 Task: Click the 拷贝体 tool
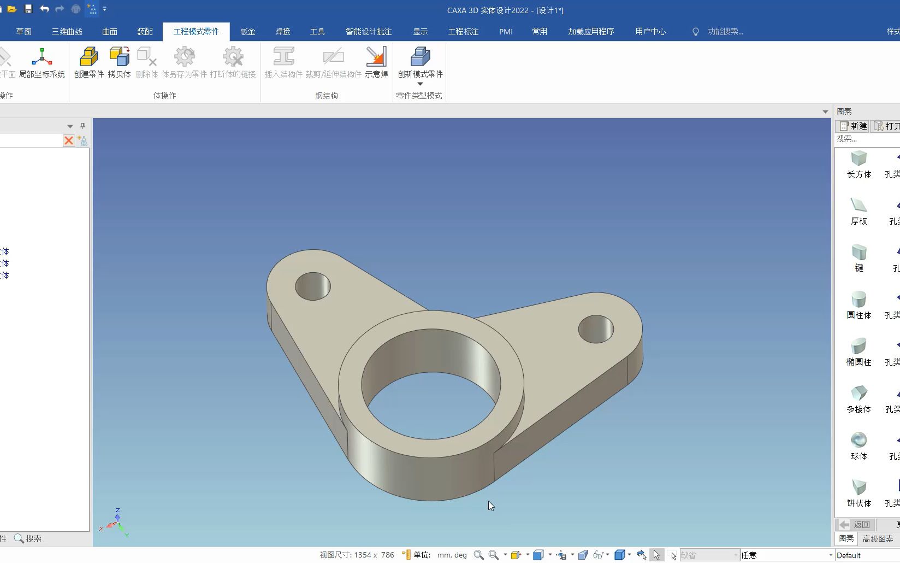pyautogui.click(x=119, y=63)
